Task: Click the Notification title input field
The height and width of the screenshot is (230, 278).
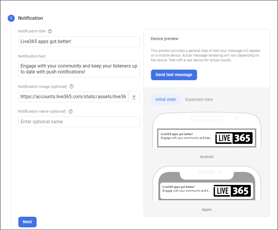Action: pos(79,42)
